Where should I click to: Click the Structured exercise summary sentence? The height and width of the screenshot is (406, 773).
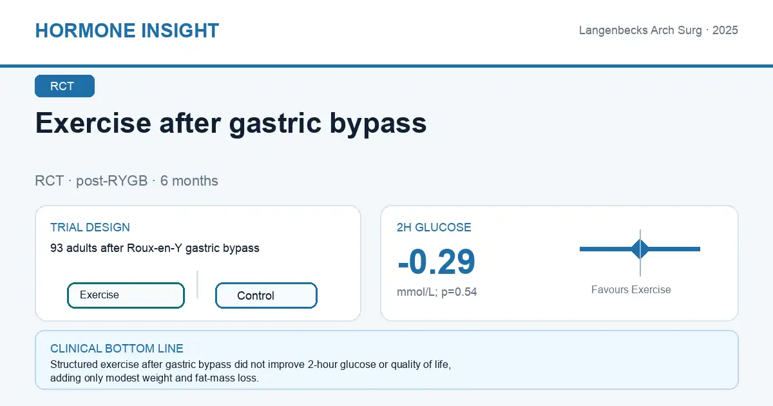point(251,365)
